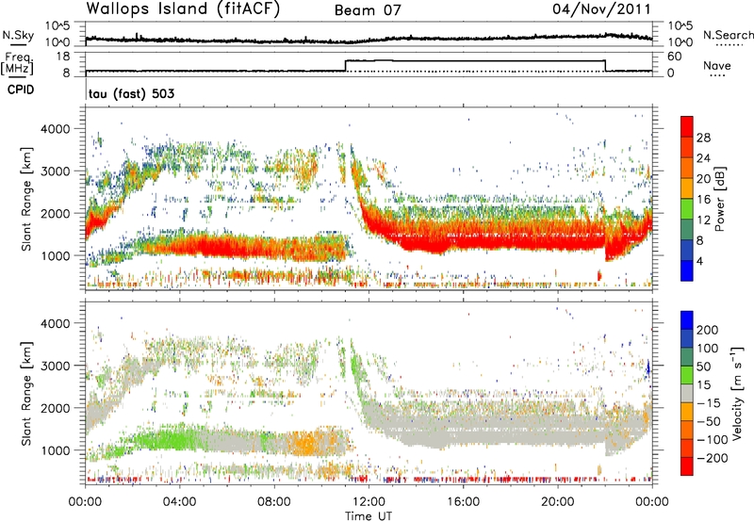Click the noise sky trace line
754x522 pixels.
click(x=369, y=39)
